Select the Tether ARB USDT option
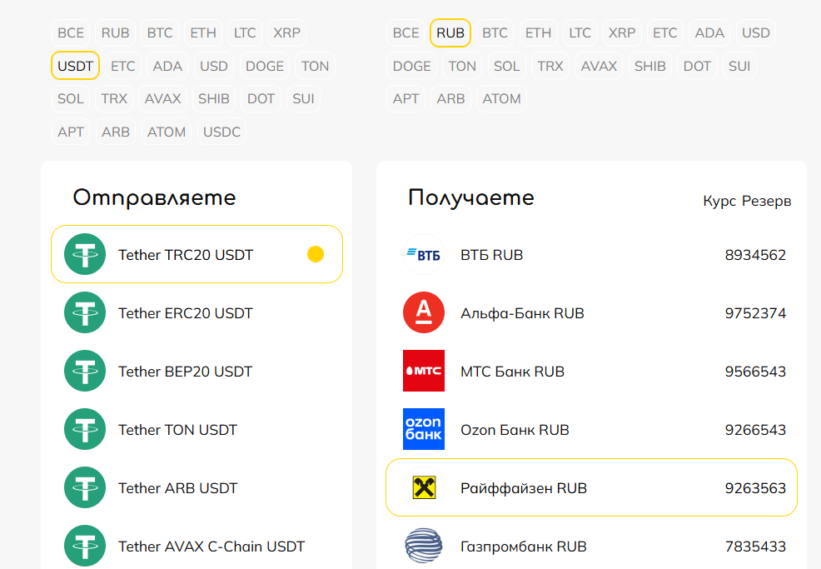The width and height of the screenshot is (821, 569). 177,488
